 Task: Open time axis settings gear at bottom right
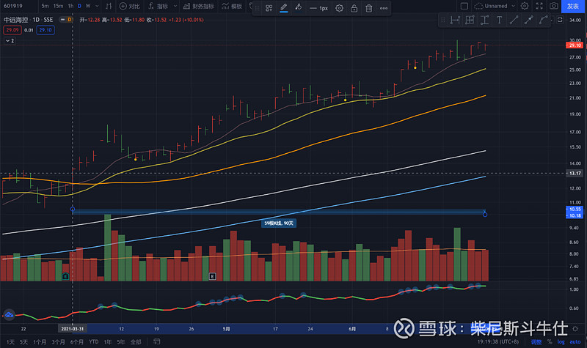coord(575,329)
